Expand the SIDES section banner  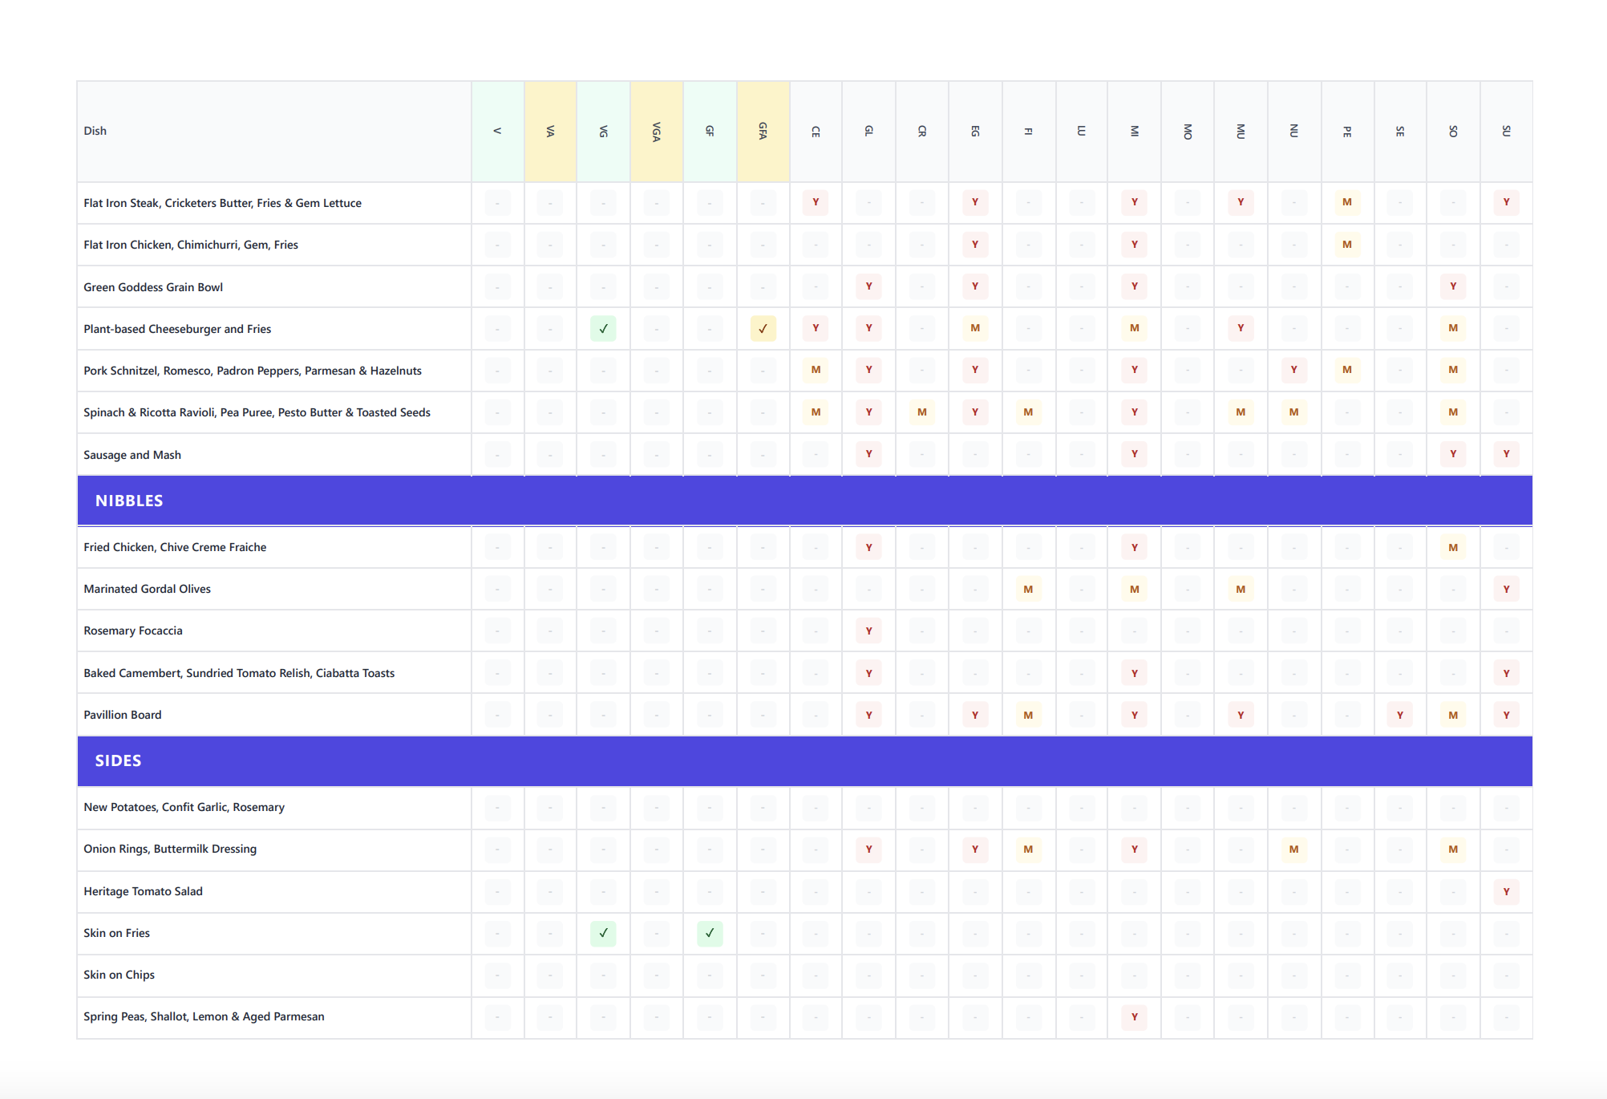pos(118,760)
